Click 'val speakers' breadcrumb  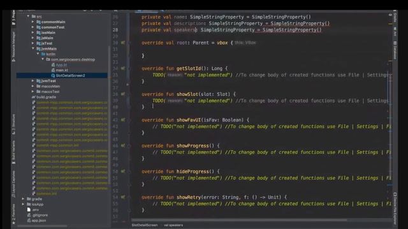173,225
